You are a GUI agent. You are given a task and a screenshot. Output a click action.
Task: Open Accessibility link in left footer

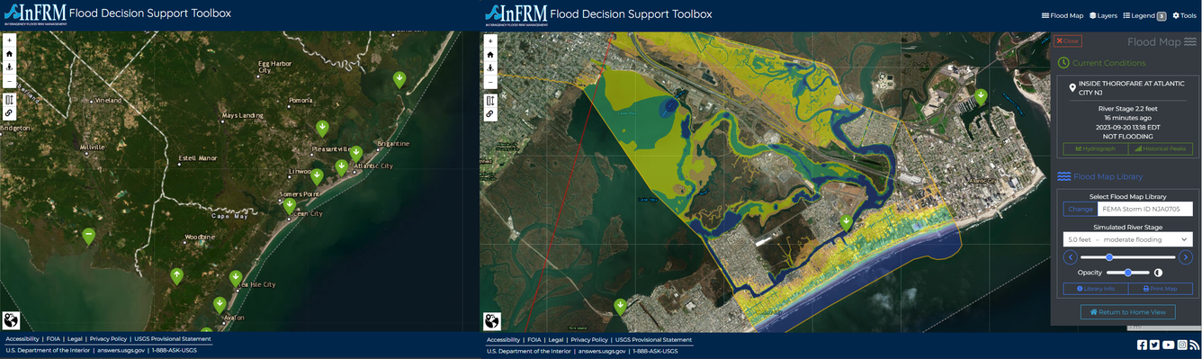(x=22, y=339)
